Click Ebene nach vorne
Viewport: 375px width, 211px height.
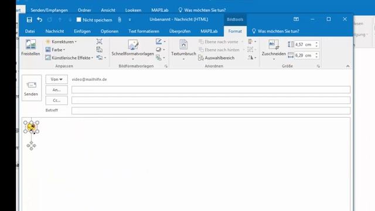219,42
